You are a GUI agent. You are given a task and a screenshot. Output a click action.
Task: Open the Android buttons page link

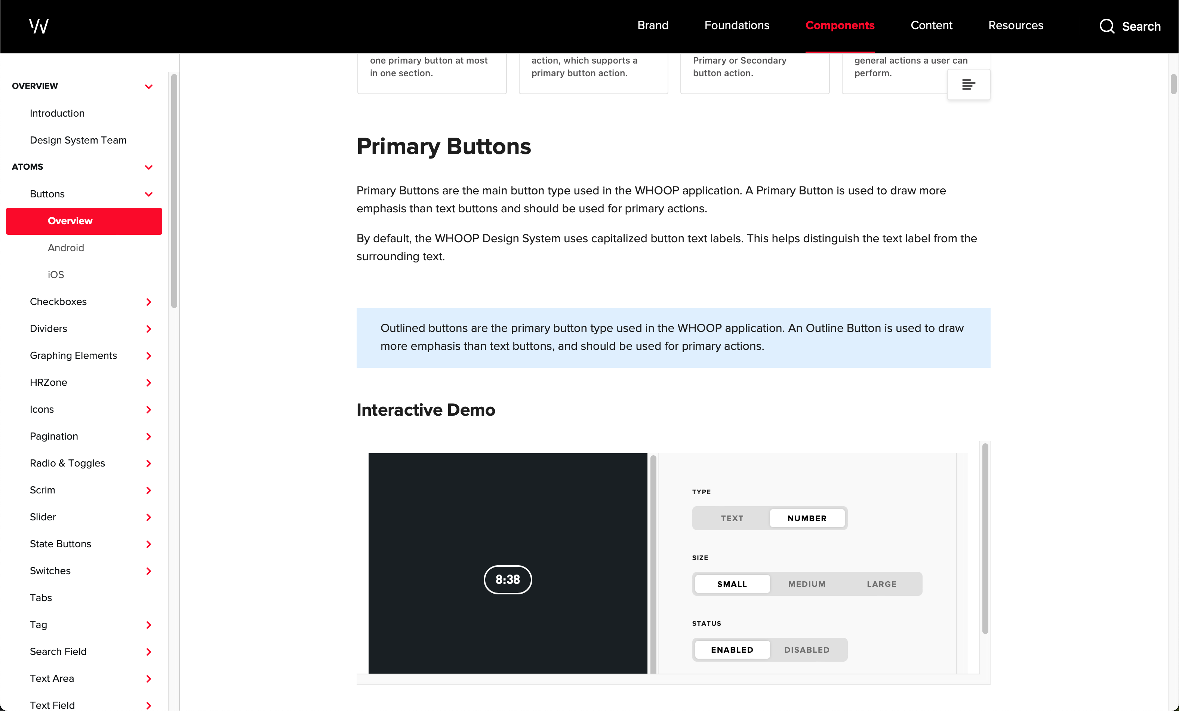click(x=66, y=248)
